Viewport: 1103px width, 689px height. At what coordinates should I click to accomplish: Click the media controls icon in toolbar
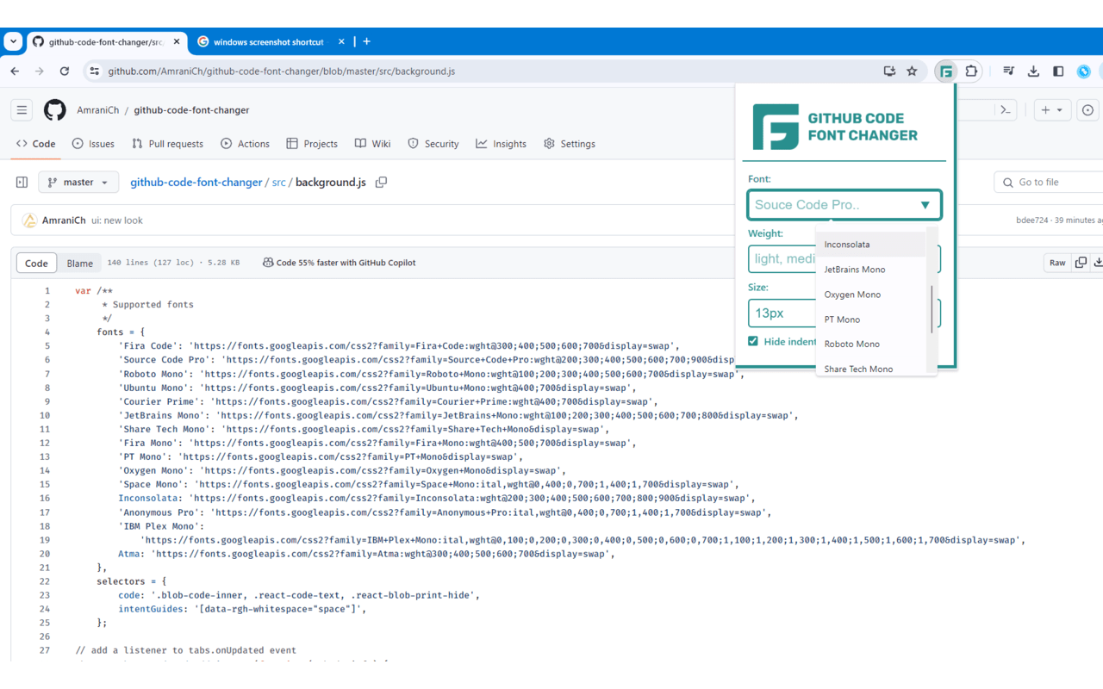(1008, 71)
